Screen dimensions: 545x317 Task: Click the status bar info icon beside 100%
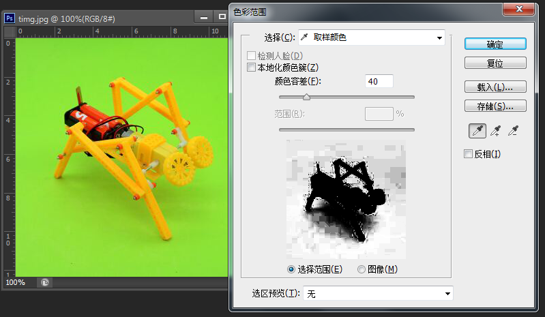tap(45, 282)
